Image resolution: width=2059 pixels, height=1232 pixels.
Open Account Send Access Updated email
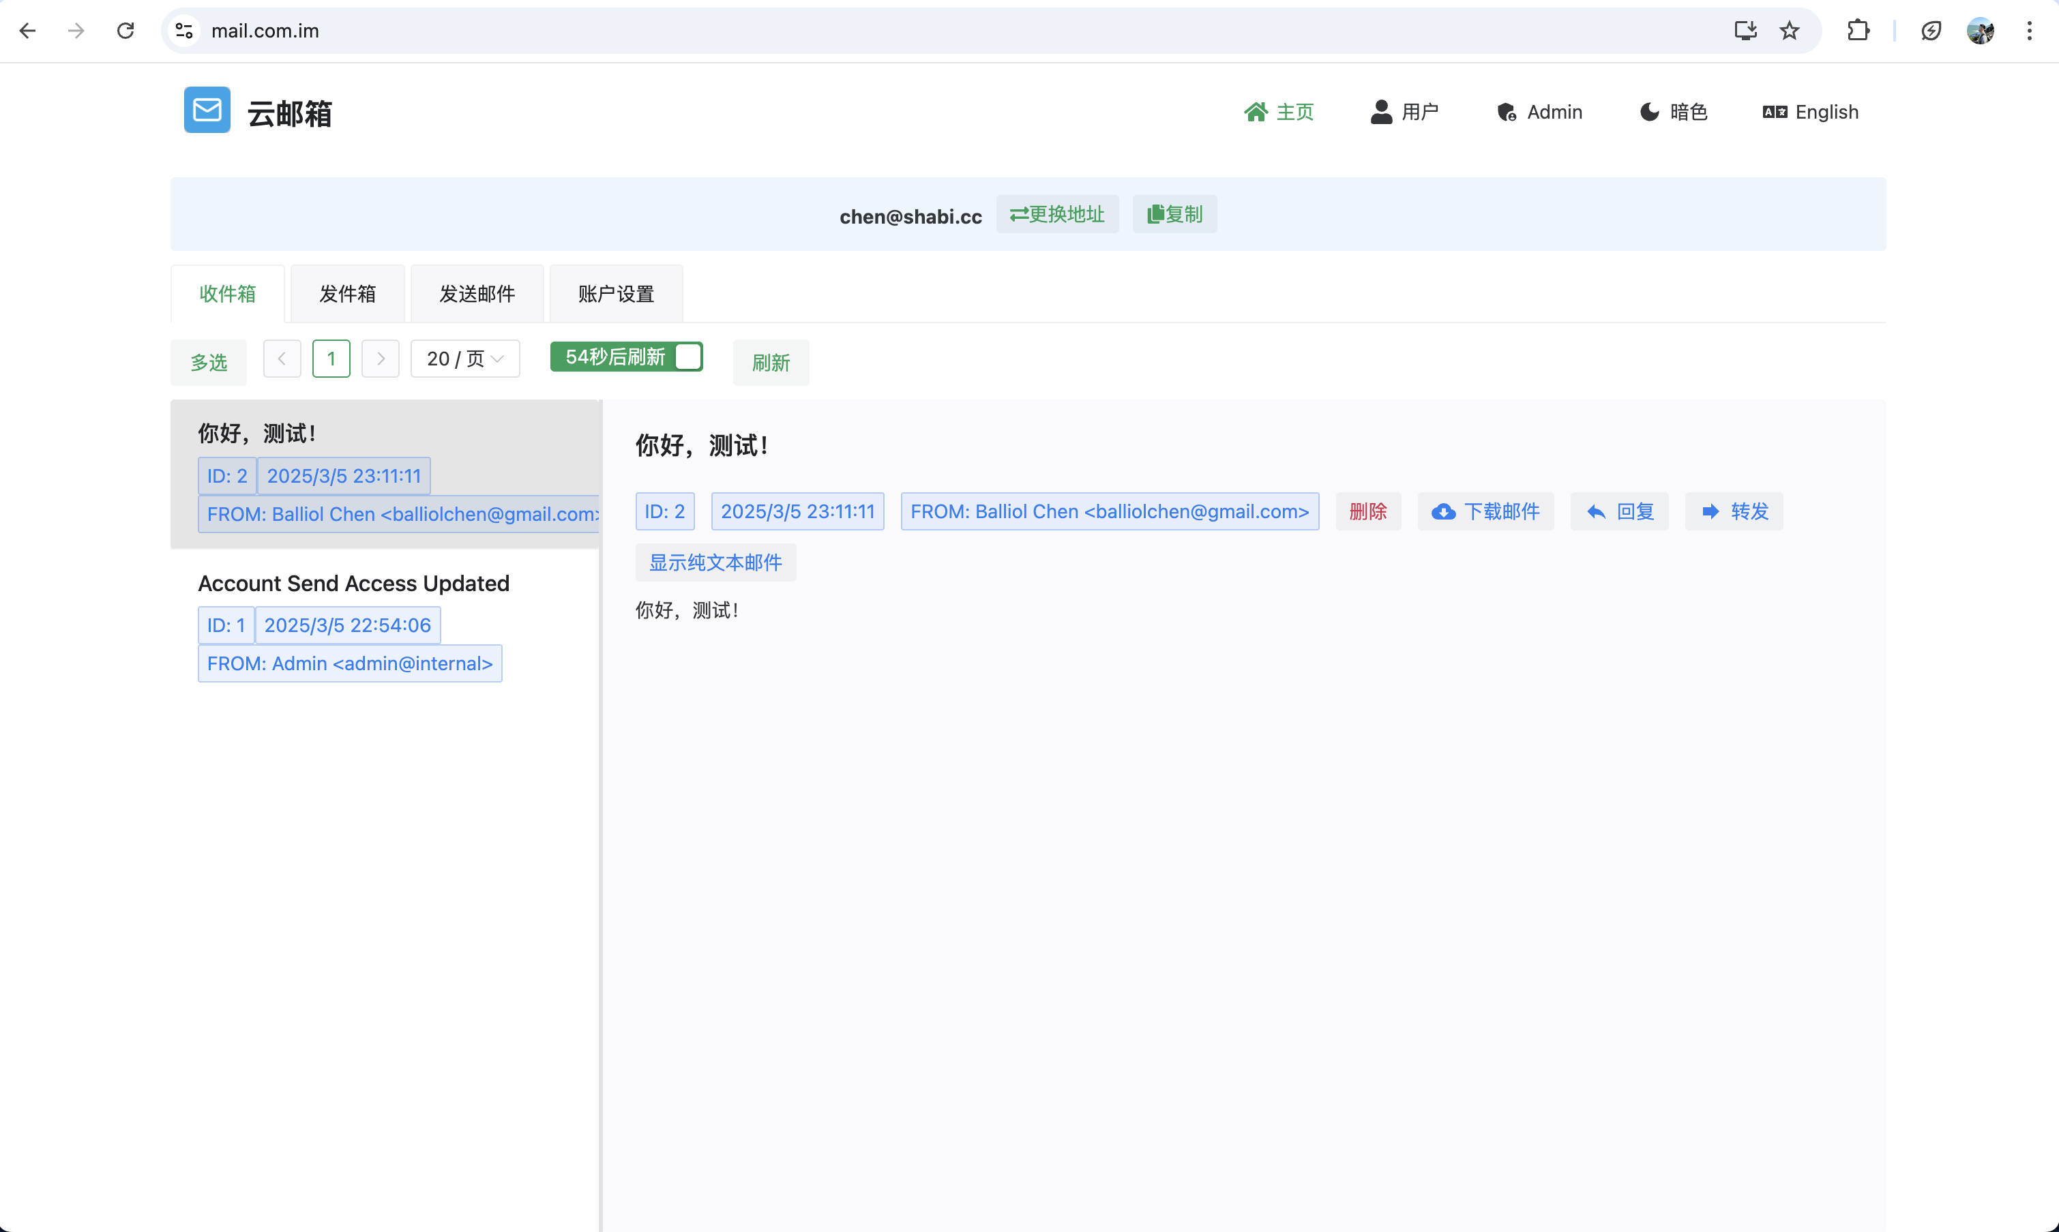354,584
